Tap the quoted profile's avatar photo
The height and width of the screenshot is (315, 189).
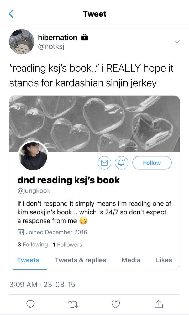33,157
